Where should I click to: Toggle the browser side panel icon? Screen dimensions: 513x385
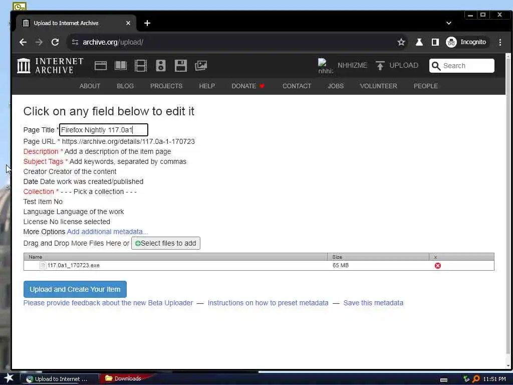click(435, 42)
